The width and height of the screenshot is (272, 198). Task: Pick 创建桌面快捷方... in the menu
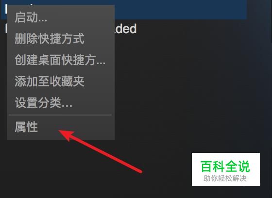coord(61,60)
